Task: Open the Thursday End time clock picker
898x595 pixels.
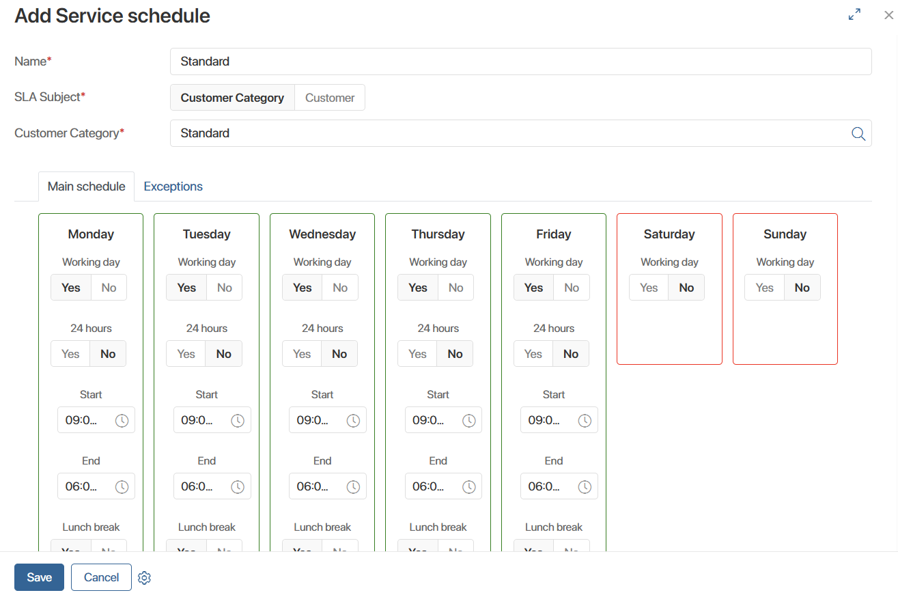Action: click(469, 487)
